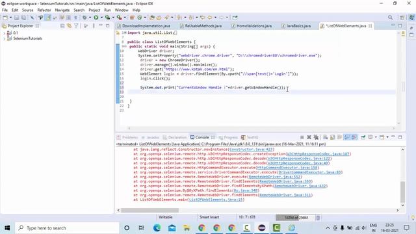Click the green Run button icon

point(96,18)
